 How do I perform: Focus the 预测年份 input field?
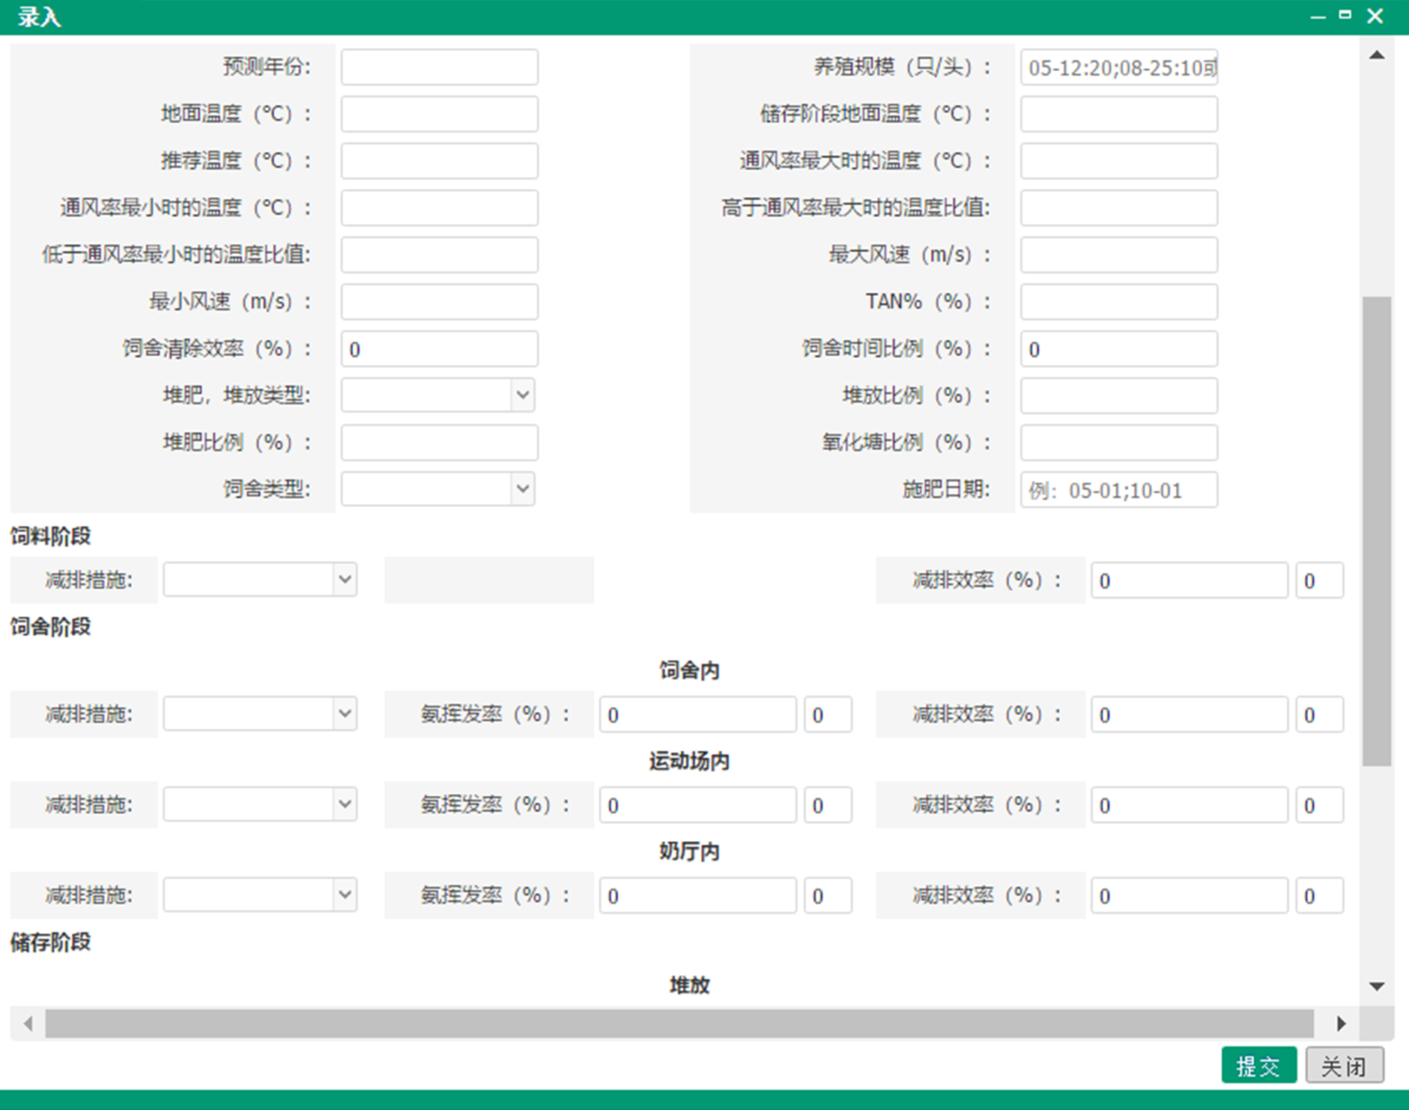tap(439, 67)
